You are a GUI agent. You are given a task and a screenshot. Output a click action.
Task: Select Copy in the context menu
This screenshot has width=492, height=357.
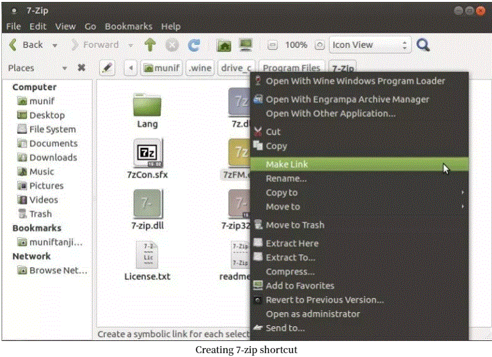pyautogui.click(x=359, y=146)
